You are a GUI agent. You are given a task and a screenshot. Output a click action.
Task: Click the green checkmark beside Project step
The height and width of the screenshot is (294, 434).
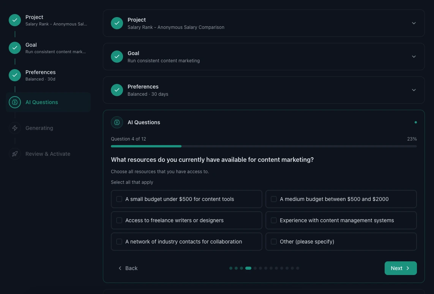15,20
